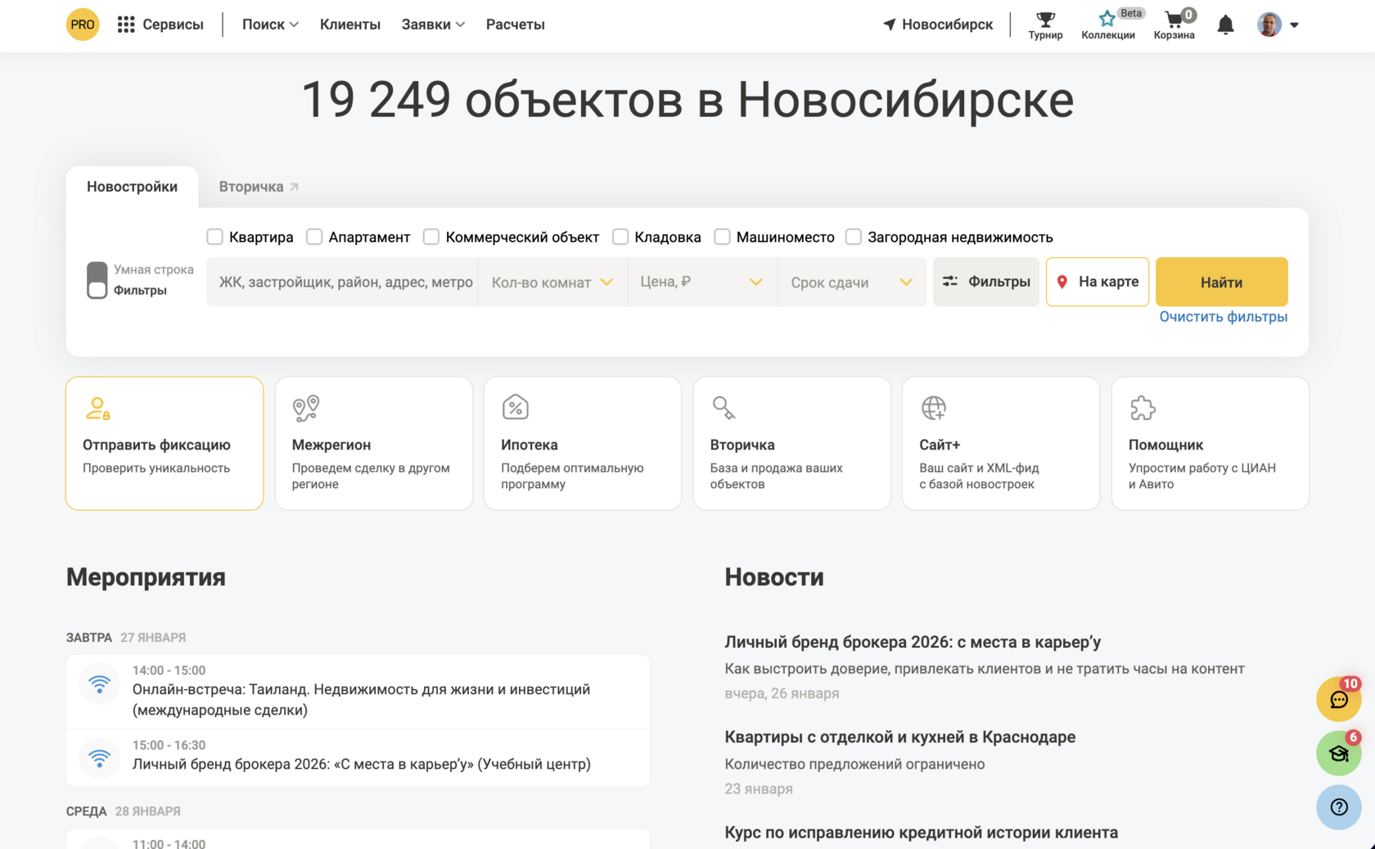Click the wifi icon for Личный бренд брокера event
Viewport: 1375px width, 849px height.
pos(100,758)
